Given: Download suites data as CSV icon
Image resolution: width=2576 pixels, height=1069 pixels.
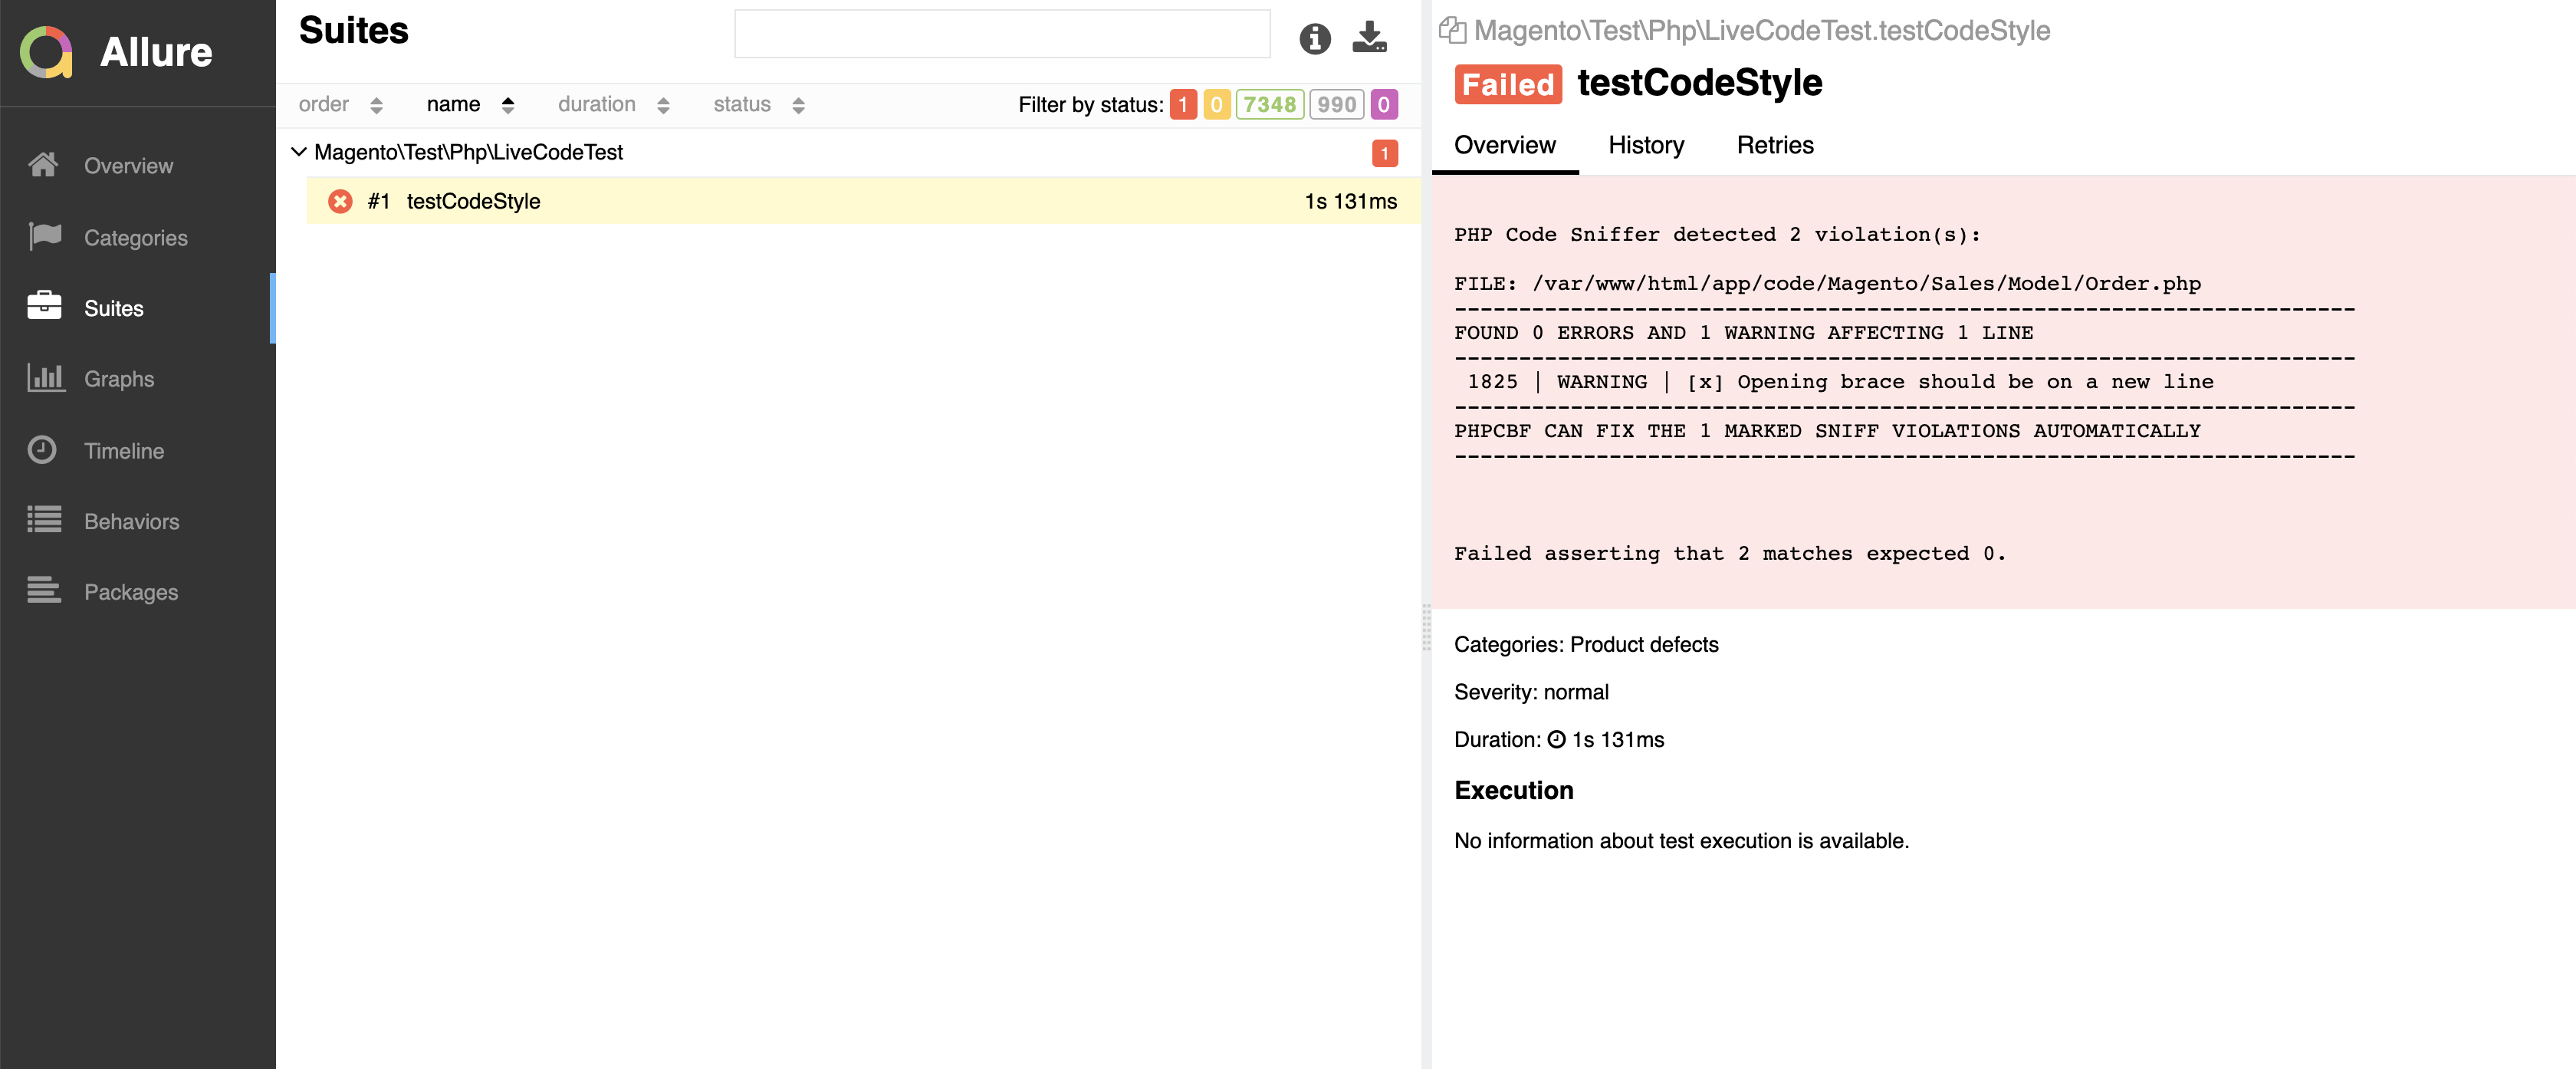Looking at the screenshot, I should (1369, 38).
